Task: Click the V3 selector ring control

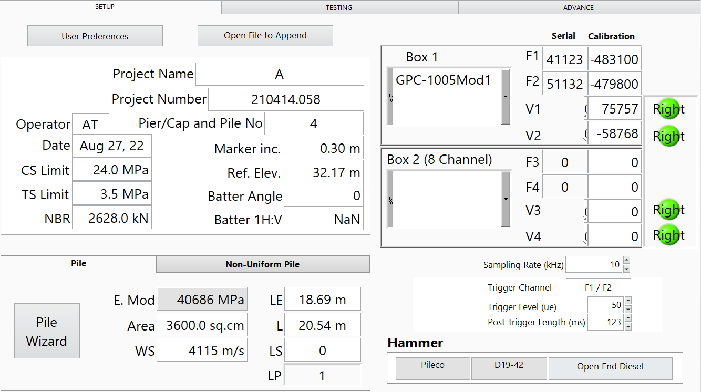Action: (585, 212)
